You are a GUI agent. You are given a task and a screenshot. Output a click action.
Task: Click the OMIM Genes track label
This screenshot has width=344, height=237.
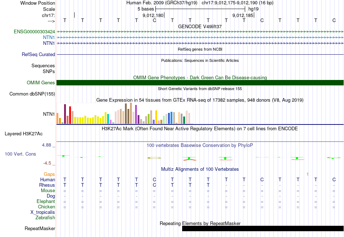[41, 82]
